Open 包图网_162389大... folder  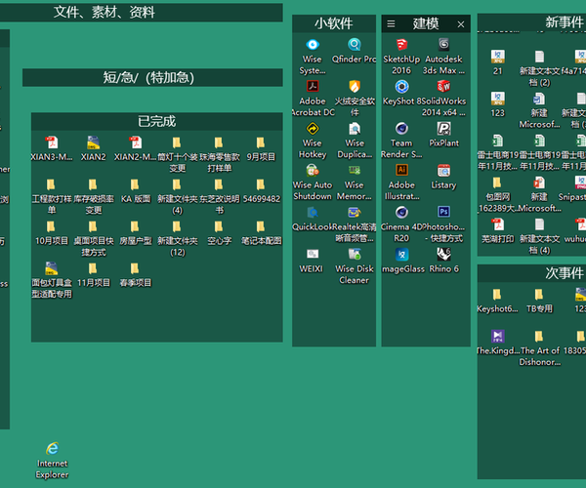(x=498, y=183)
